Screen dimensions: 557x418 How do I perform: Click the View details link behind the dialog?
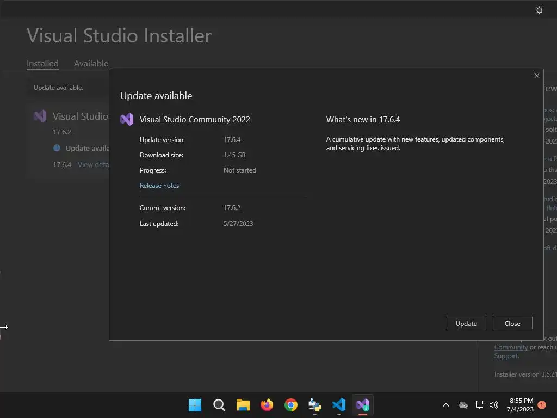(x=94, y=164)
